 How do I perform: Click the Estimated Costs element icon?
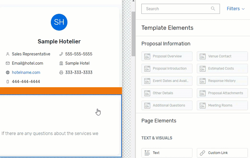(x=202, y=69)
